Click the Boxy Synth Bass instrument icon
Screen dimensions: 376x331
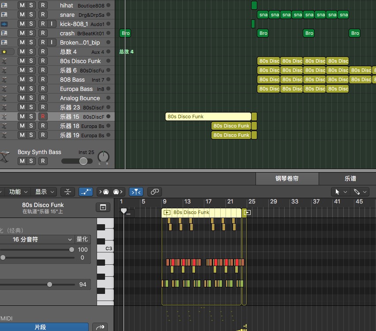click(5, 156)
